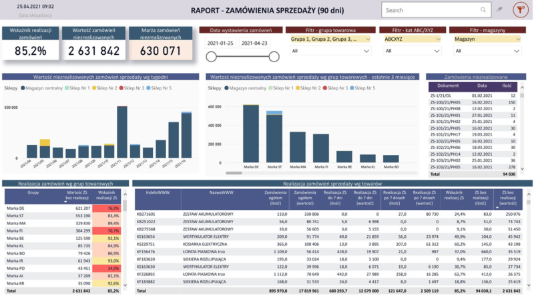Image resolution: width=534 pixels, height=296 pixels.
Task: Toggle Sklep Nr 2 legend in weekly chart
Action: 95,88
